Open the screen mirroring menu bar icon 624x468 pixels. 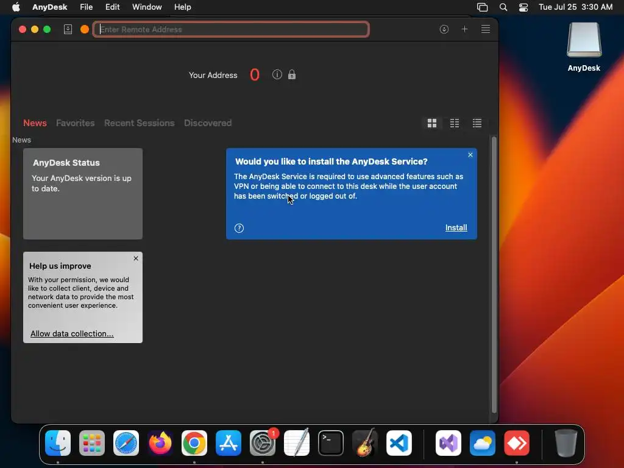[x=483, y=7]
